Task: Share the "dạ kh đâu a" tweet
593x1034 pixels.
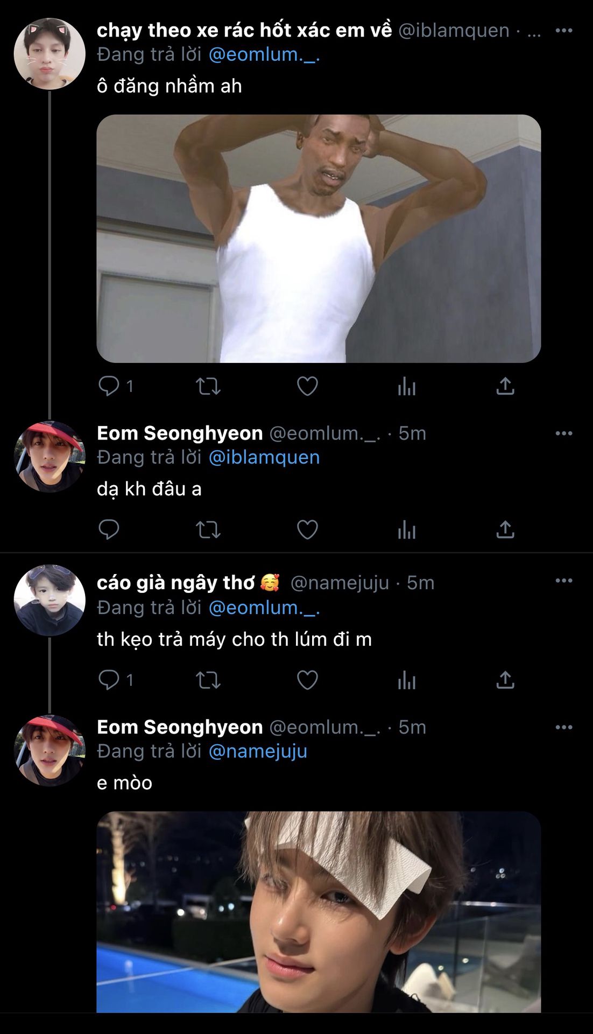Action: click(505, 530)
